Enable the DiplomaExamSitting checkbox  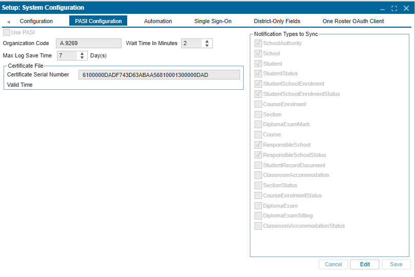tap(258, 215)
